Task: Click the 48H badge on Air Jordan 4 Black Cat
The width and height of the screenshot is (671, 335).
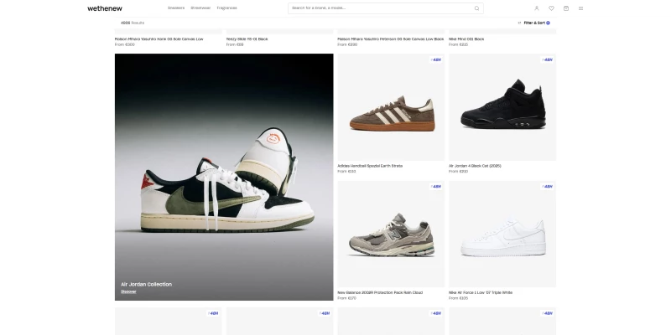Action: click(x=548, y=59)
